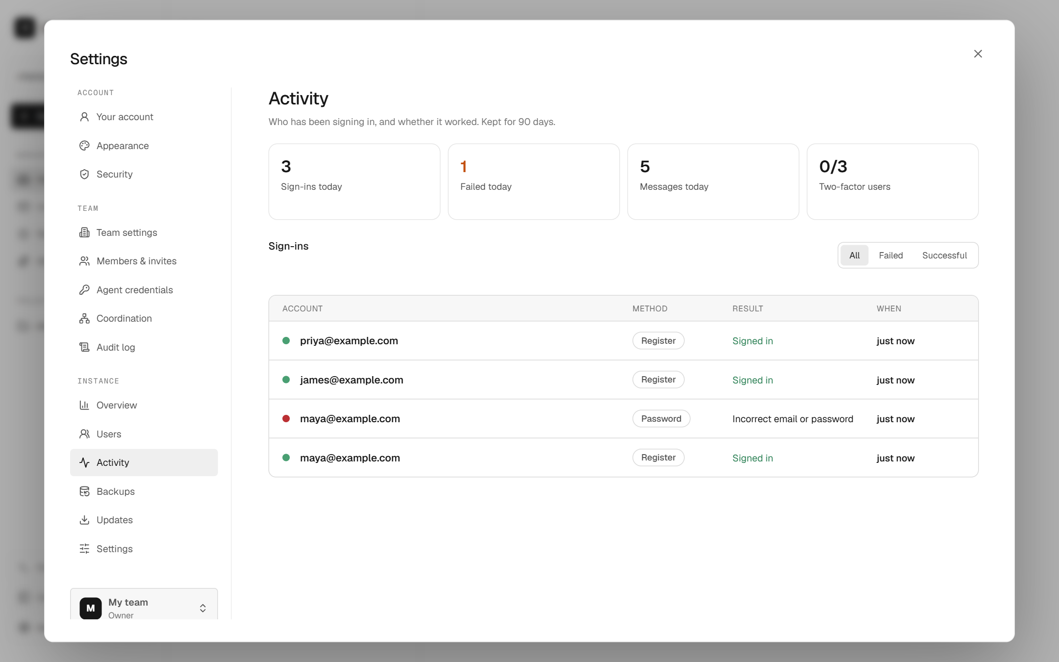Image resolution: width=1059 pixels, height=662 pixels.
Task: Click priya@example.com in the table
Action: [349, 341]
